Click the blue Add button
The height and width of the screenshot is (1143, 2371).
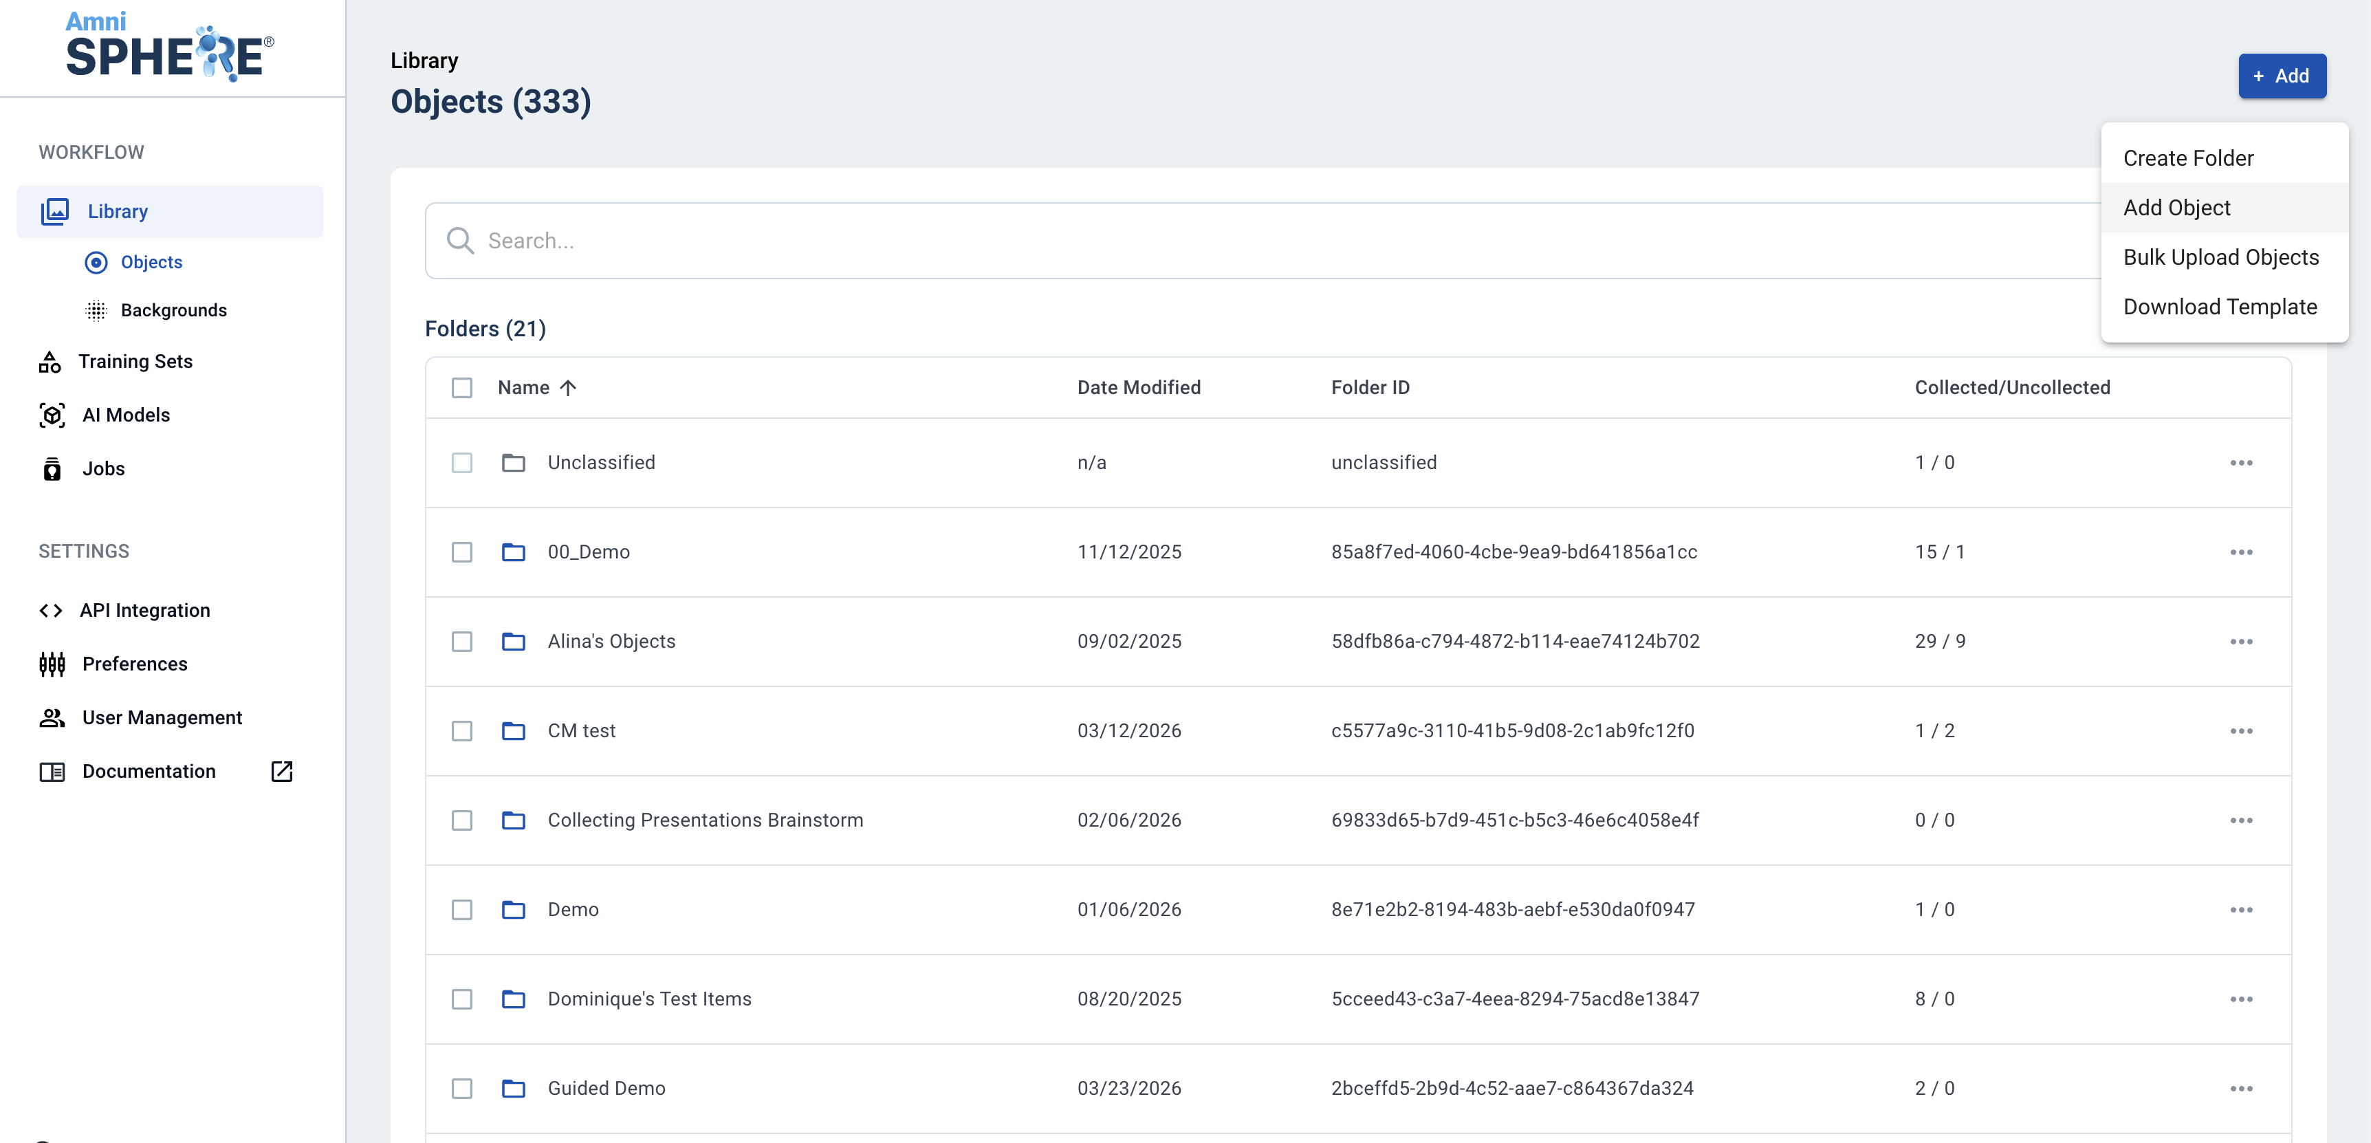coord(2281,76)
